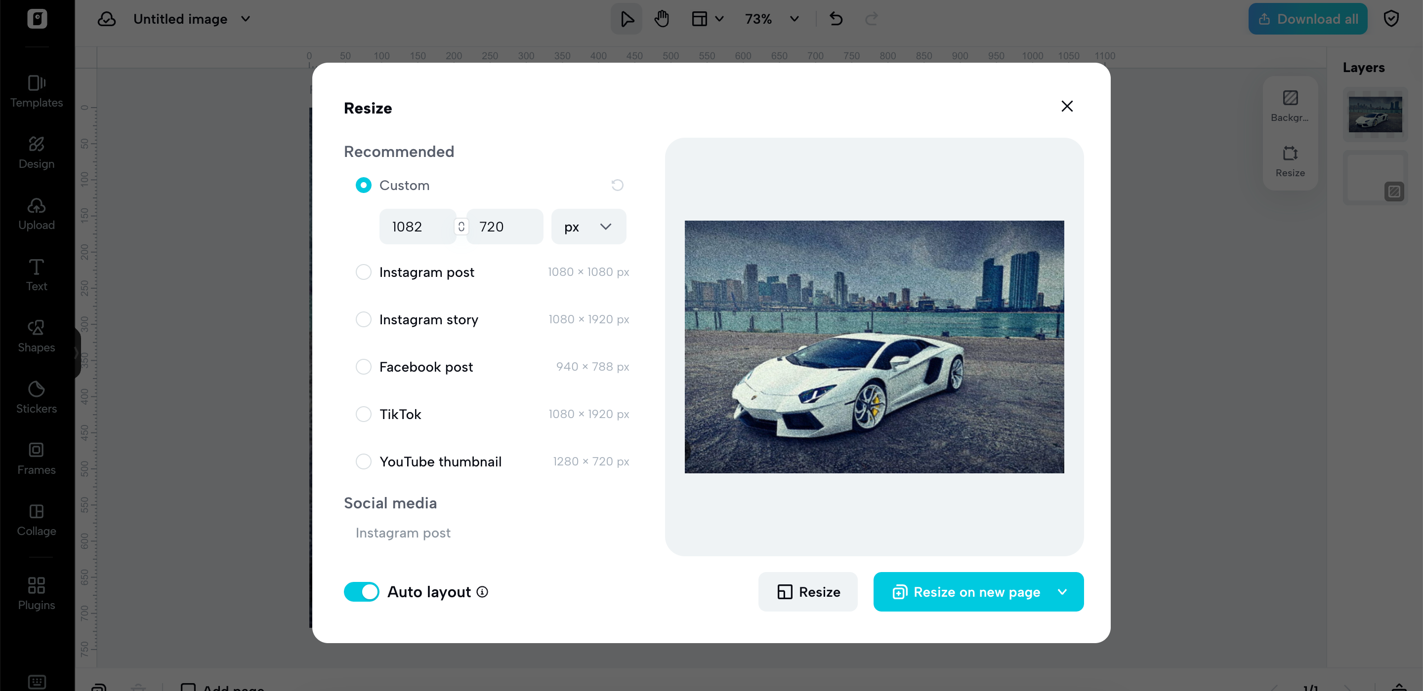Select the Design sidebar icon

37,153
